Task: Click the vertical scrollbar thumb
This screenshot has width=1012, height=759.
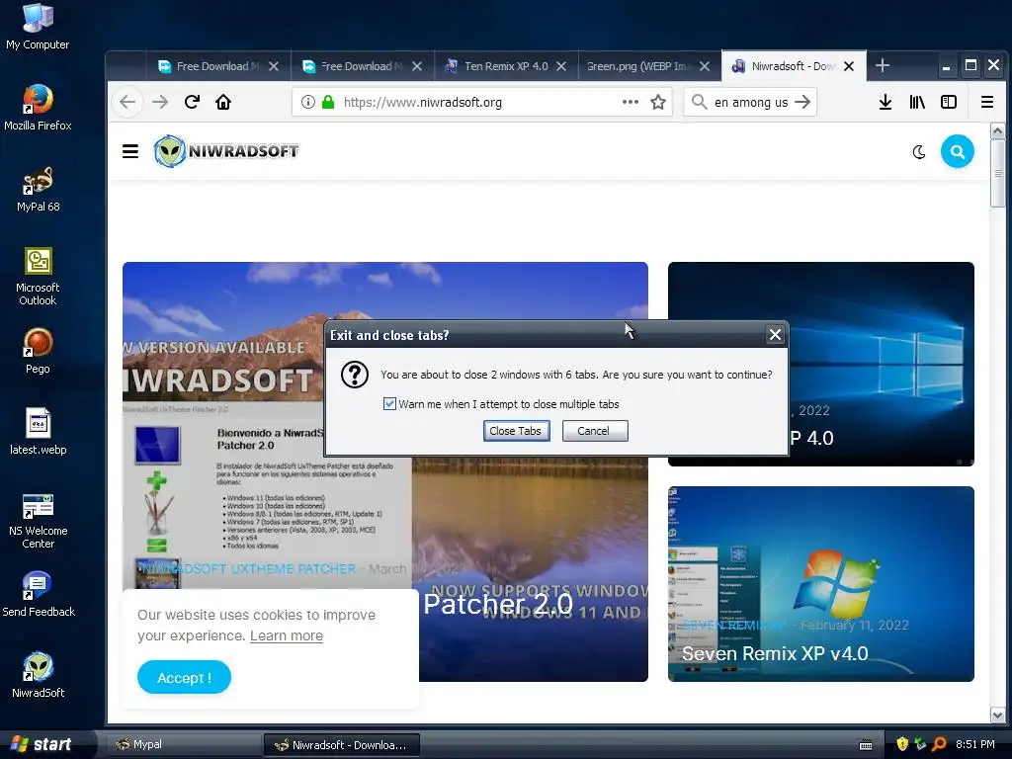Action: point(997,173)
